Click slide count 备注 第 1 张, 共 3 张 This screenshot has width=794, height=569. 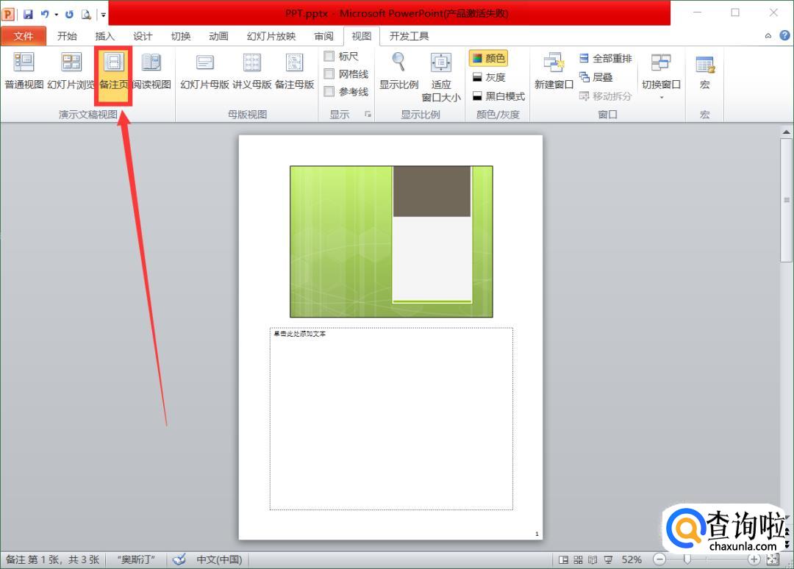53,559
